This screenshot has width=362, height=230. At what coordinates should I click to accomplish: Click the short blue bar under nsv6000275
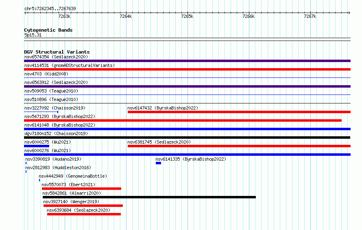(x=37, y=146)
